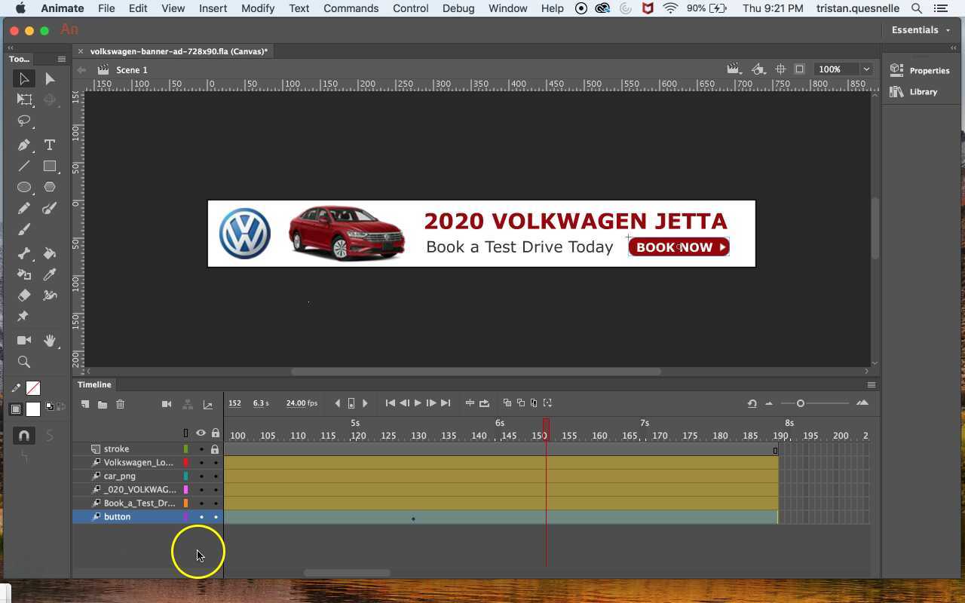
Task: Click the volkswagen-banner-ad file tab
Action: point(178,51)
